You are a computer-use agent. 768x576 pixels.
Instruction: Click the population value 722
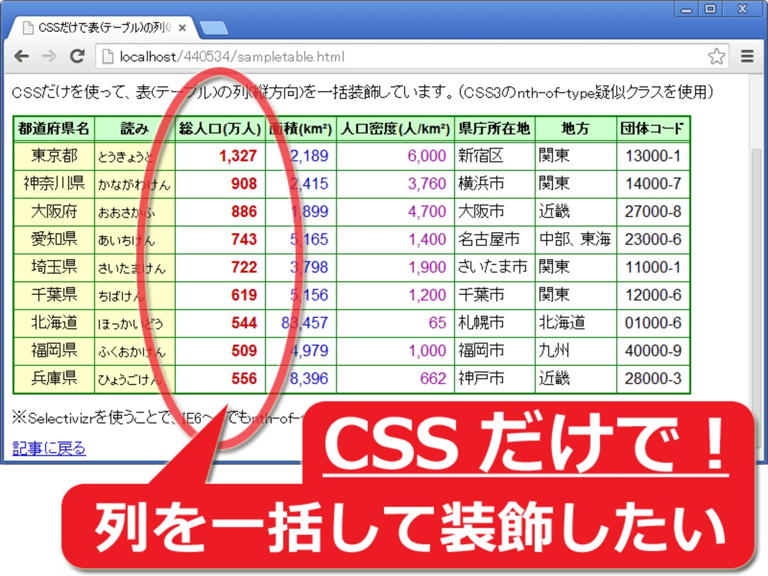point(244,267)
